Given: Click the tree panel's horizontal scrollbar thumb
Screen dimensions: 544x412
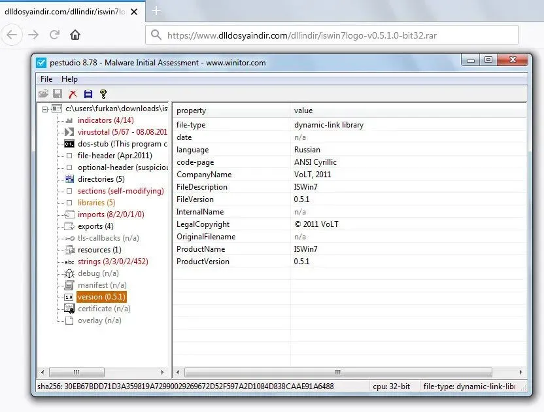Looking at the screenshot, I should (75, 373).
